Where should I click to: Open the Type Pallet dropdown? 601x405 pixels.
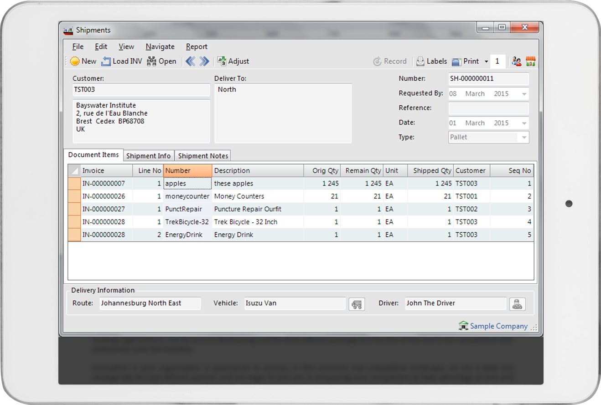point(524,137)
